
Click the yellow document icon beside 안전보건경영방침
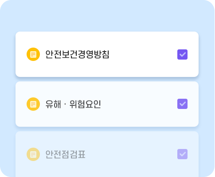[x=33, y=54]
